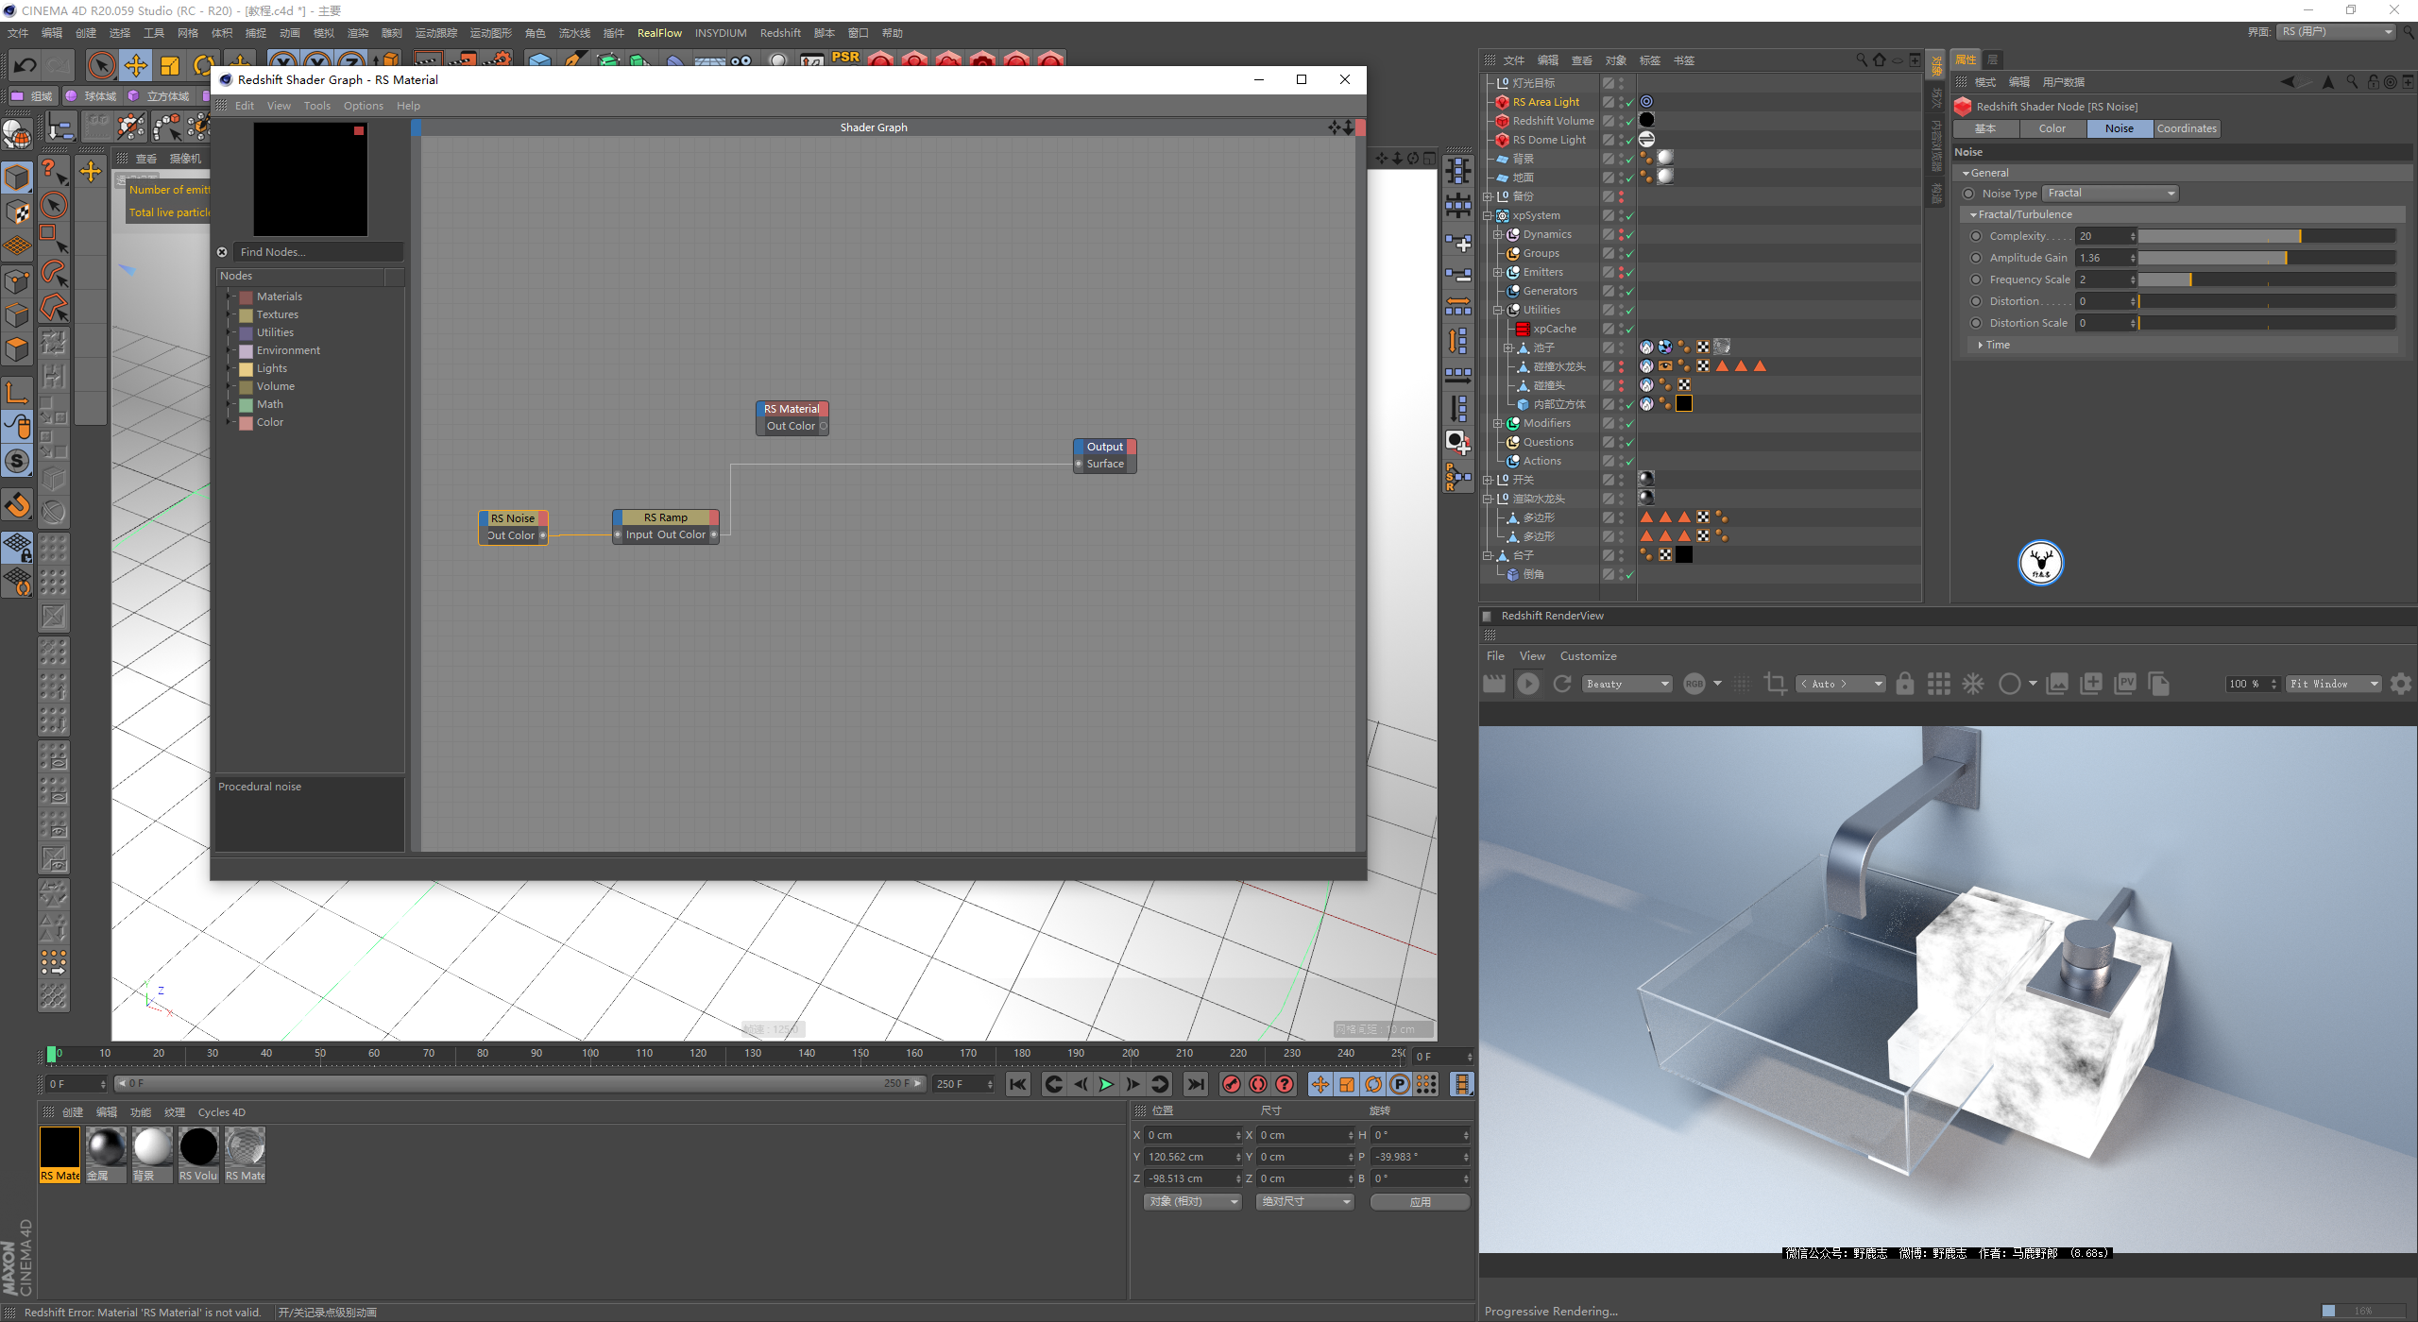The image size is (2418, 1322).
Task: Click the lock icon in Redshift RenderView
Action: click(x=1904, y=684)
